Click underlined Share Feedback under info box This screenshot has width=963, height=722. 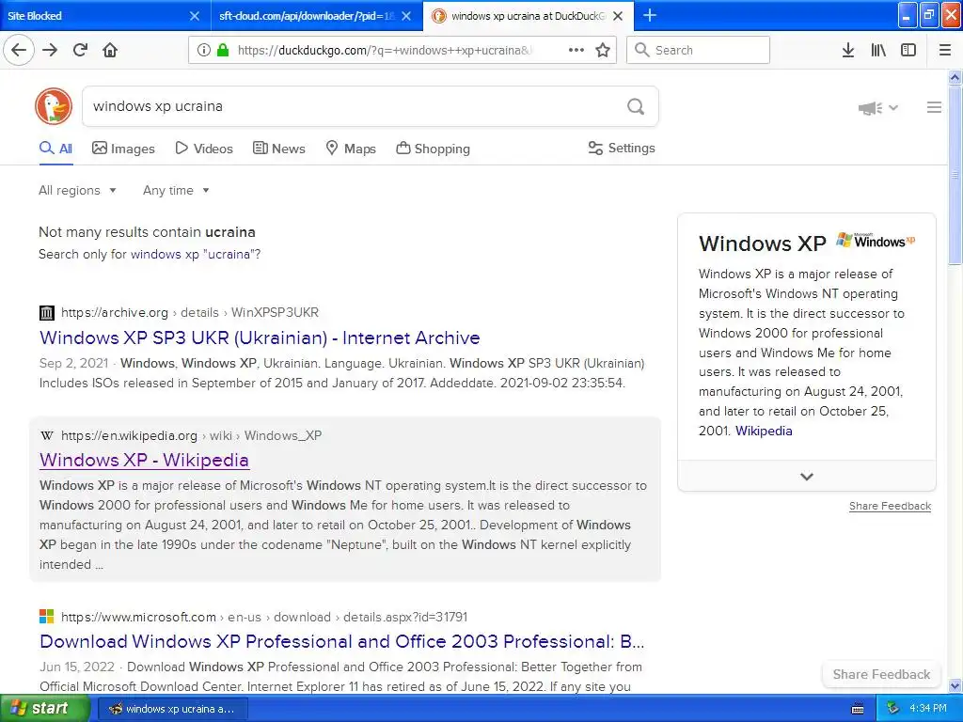pos(890,506)
